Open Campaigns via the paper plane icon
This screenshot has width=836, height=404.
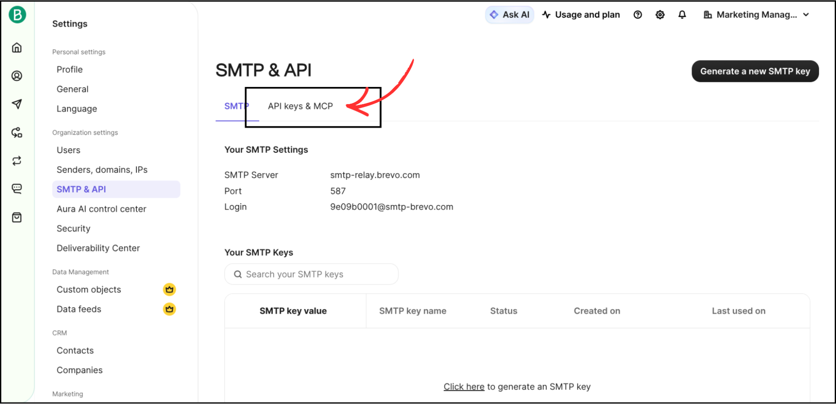pyautogui.click(x=16, y=104)
